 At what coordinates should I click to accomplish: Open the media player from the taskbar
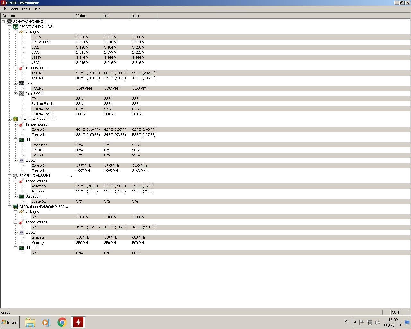coord(46,322)
